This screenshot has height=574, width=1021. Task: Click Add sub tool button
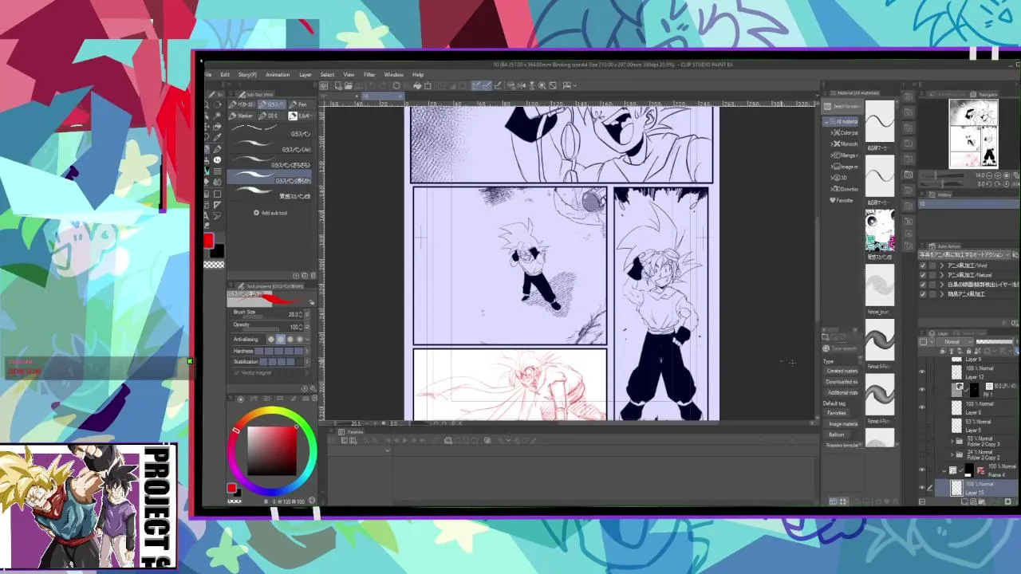tap(270, 213)
